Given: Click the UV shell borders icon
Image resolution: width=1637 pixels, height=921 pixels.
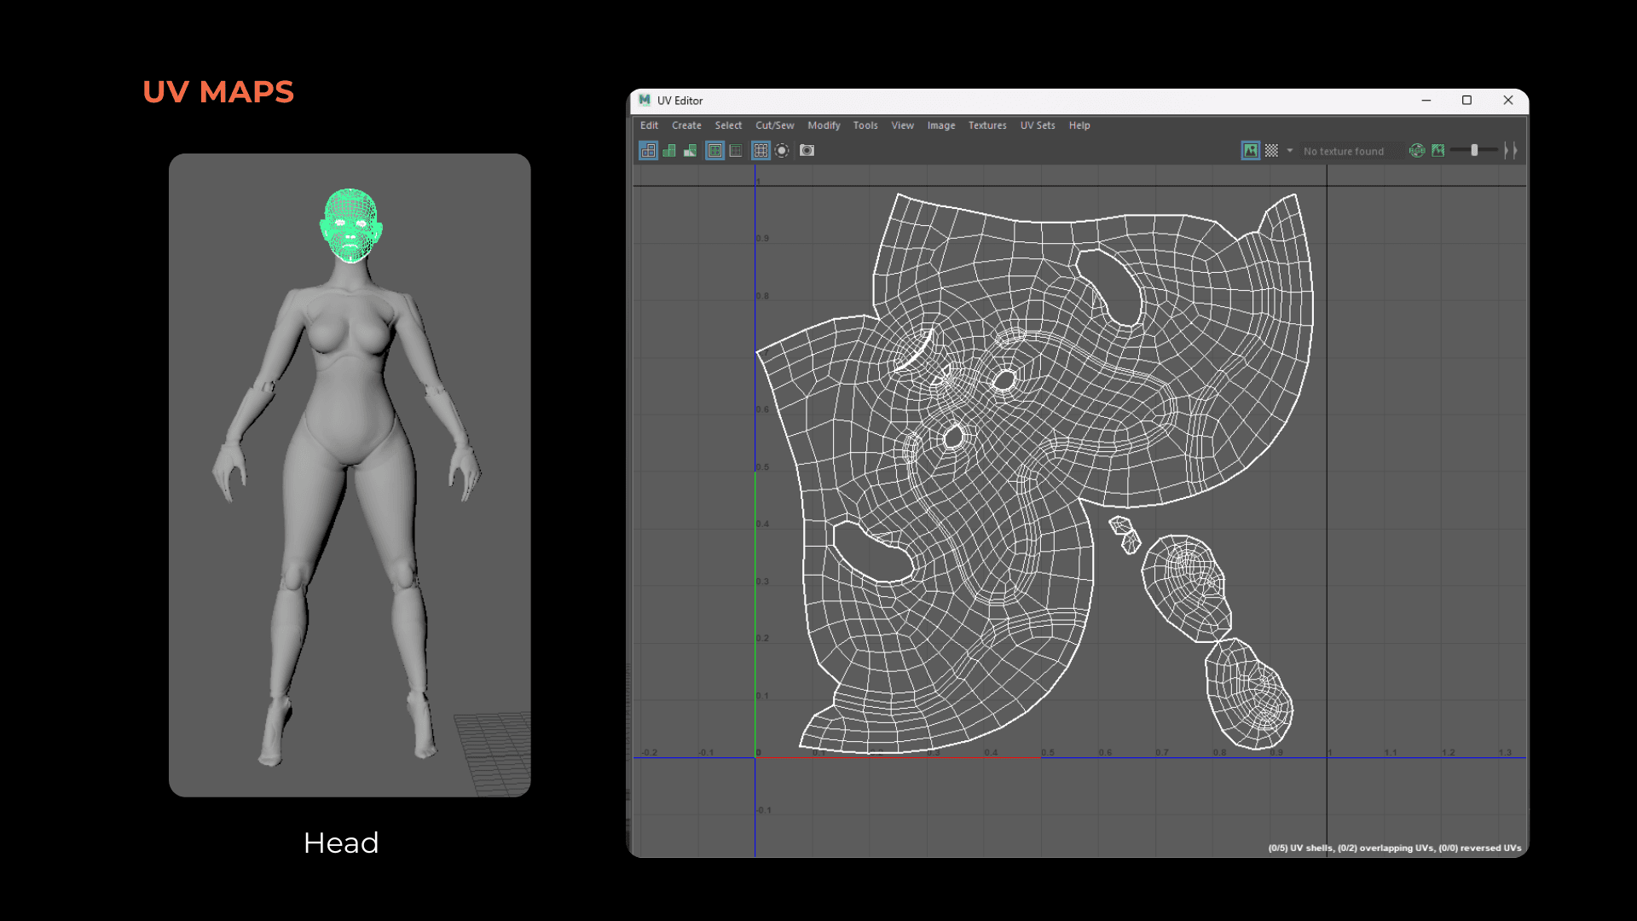Looking at the screenshot, I should [x=736, y=151].
